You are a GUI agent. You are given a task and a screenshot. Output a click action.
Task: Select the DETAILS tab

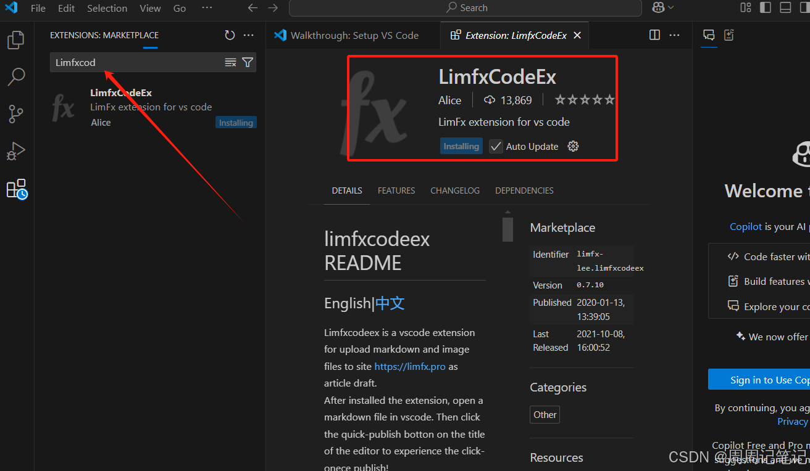[x=347, y=190]
